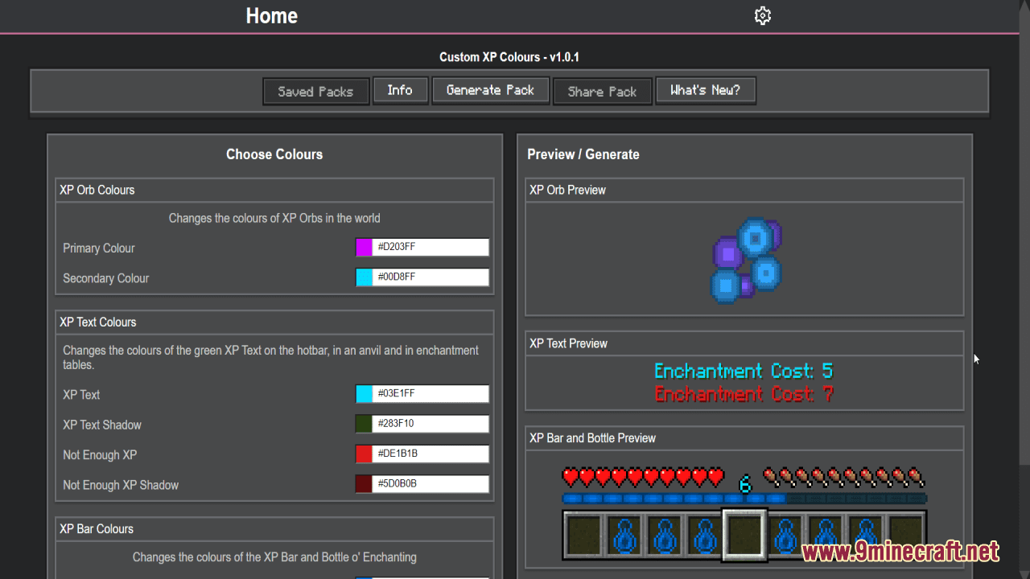The image size is (1030, 579).
Task: Edit the XP Text hex field #03E1FF
Action: click(x=431, y=394)
